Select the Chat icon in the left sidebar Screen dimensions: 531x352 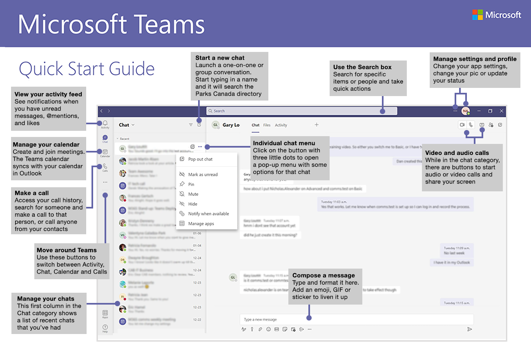point(105,139)
